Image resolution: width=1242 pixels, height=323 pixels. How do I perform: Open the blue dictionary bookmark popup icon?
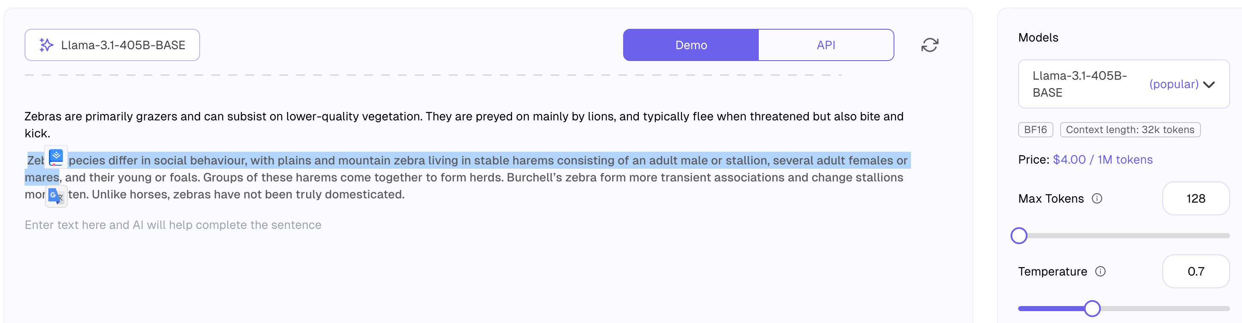56,157
